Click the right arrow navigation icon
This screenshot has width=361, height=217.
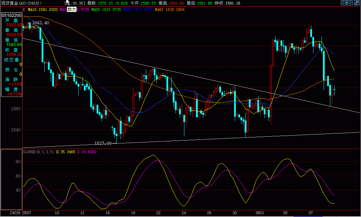[349, 3]
